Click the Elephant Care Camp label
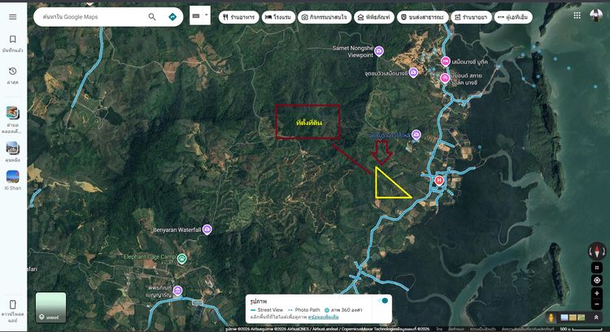 [150, 257]
